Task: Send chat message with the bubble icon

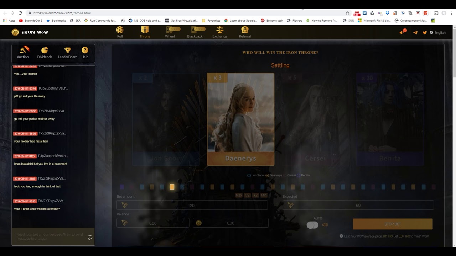Action: (x=90, y=237)
